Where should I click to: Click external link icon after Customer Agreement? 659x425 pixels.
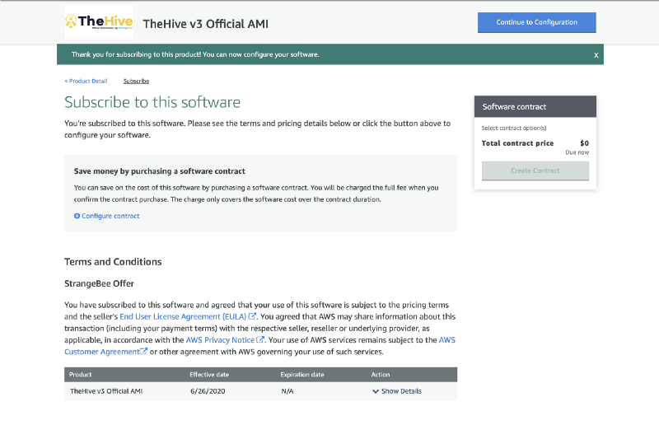[x=143, y=352]
